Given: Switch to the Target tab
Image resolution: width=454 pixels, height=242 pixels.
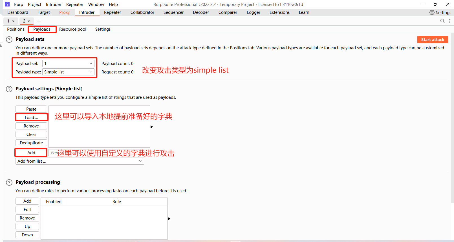Looking at the screenshot, I should click(44, 12).
